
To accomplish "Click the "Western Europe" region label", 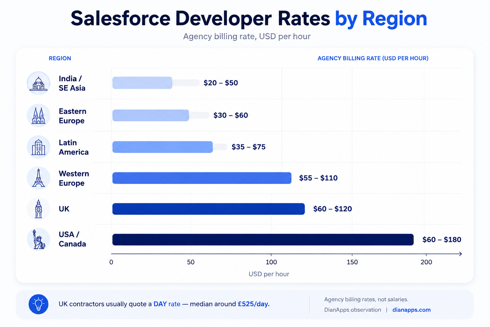I will (x=74, y=178).
